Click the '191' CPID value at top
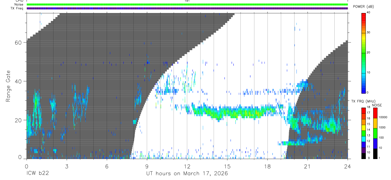Viewport: 391px width, 180px height. point(187,1)
